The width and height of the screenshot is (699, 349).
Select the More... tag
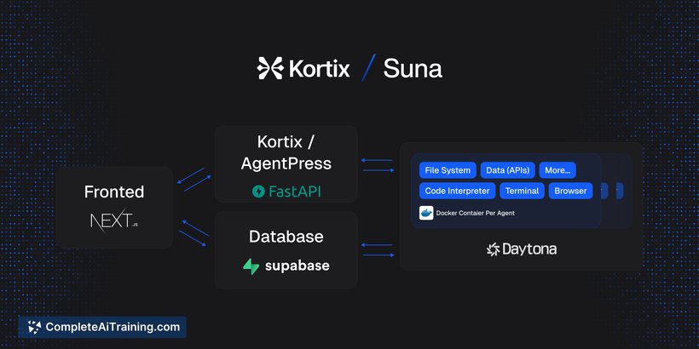[x=557, y=170]
